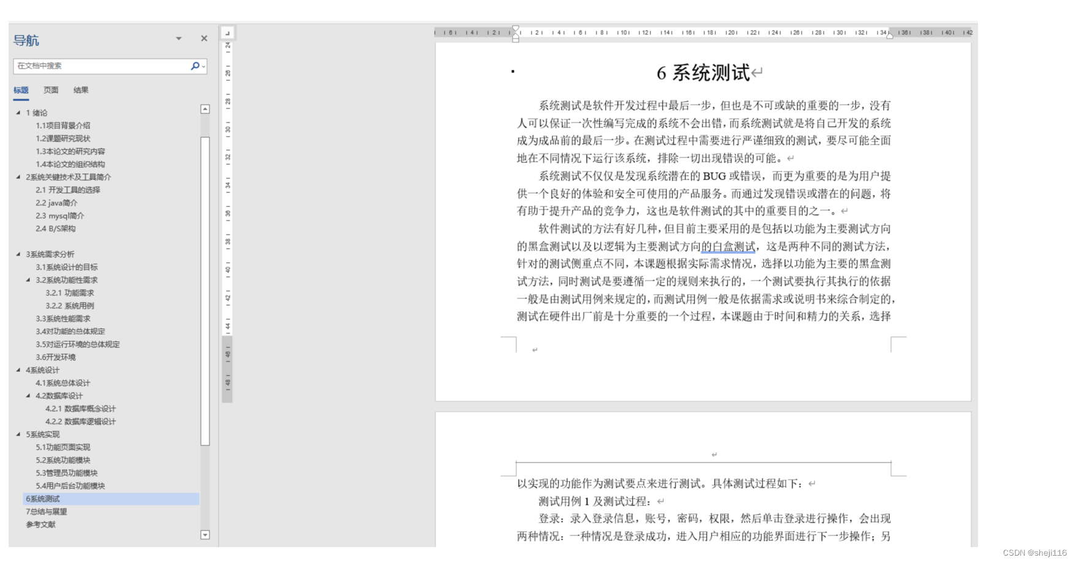Image resolution: width=1076 pixels, height=563 pixels.
Task: Collapse the "1 绪论" heading group
Action: pos(18,113)
